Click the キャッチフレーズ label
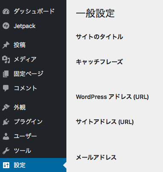Image resolution: width=163 pixels, height=172 pixels. click(x=99, y=62)
